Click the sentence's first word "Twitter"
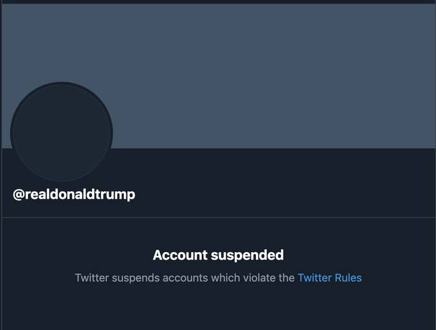Screen dimensions: 436x330 (x=92, y=278)
